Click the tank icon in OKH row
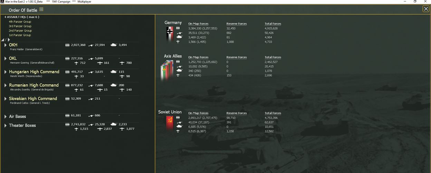The height and width of the screenshot is (173, 431). pyautogui.click(x=114, y=45)
